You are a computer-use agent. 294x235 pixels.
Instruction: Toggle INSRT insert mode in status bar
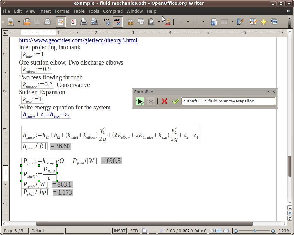[120, 231]
